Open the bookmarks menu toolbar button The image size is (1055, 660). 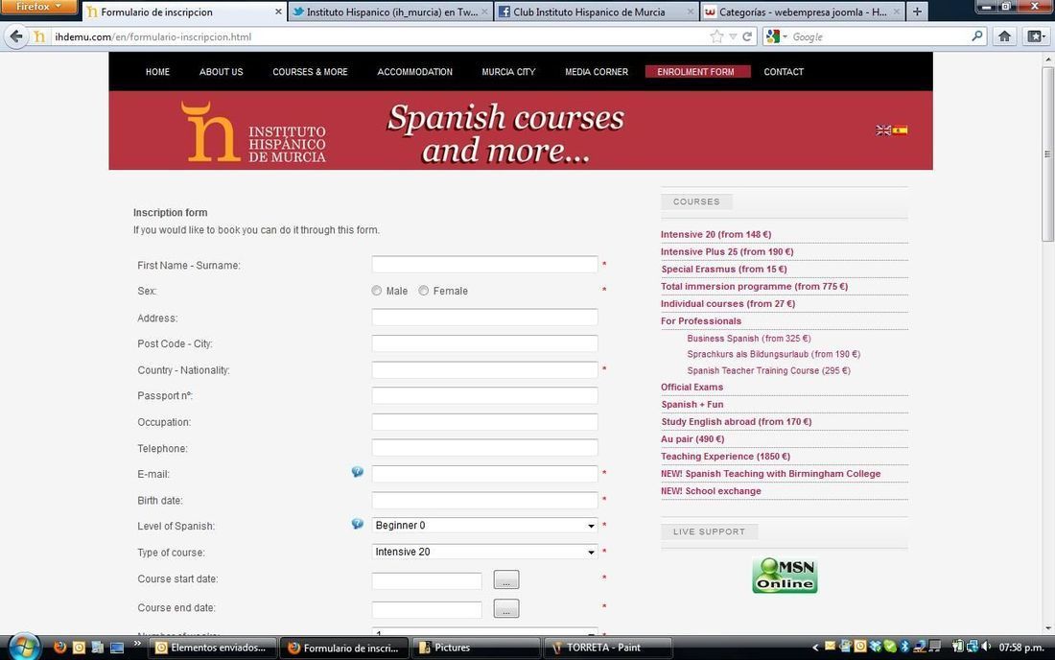(1036, 36)
